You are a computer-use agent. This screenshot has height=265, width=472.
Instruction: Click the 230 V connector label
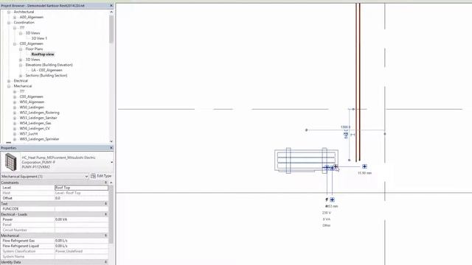[x=327, y=213]
